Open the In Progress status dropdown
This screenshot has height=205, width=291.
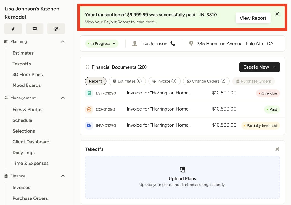pos(102,44)
